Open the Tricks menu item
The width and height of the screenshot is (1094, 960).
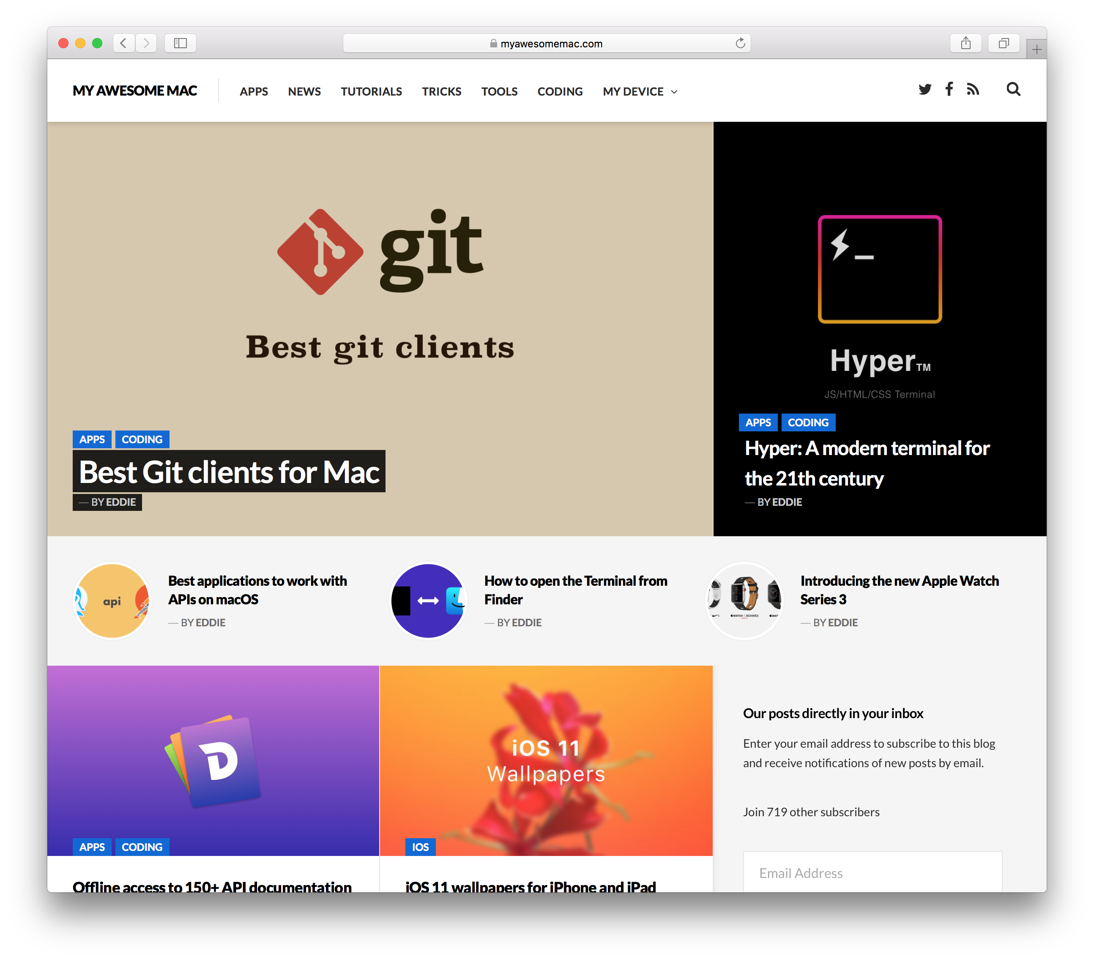441,91
